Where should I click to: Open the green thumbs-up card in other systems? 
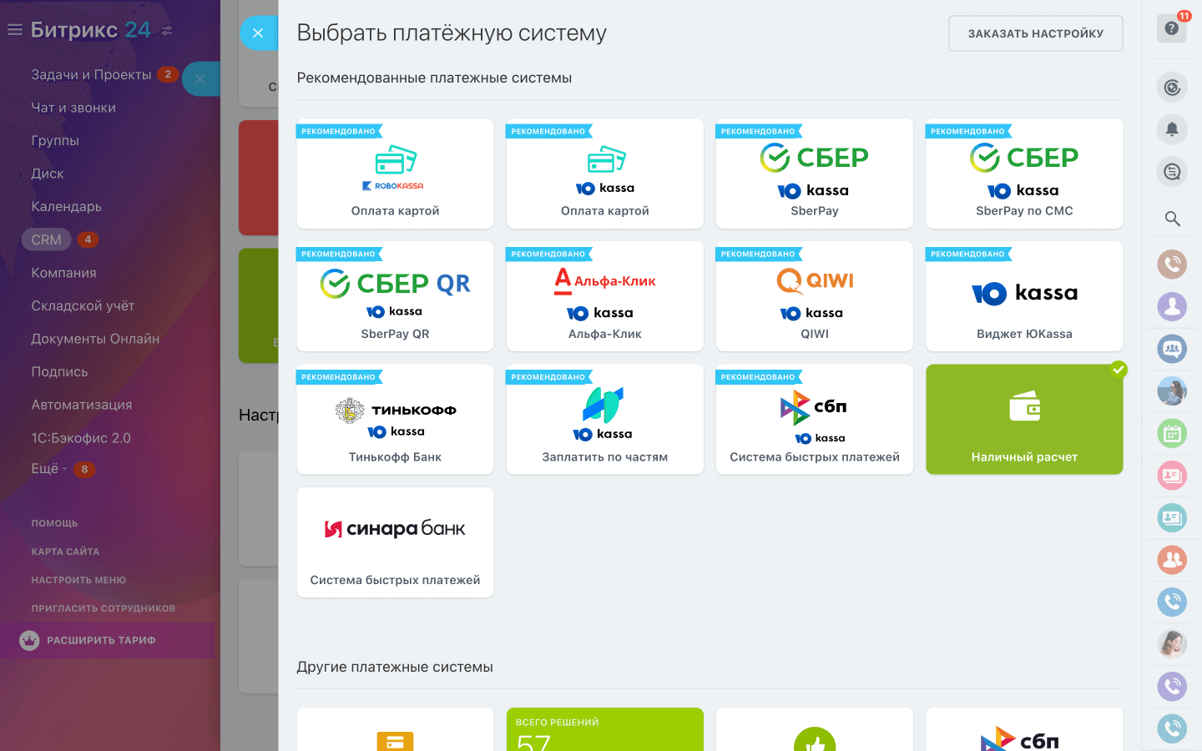pos(815,729)
